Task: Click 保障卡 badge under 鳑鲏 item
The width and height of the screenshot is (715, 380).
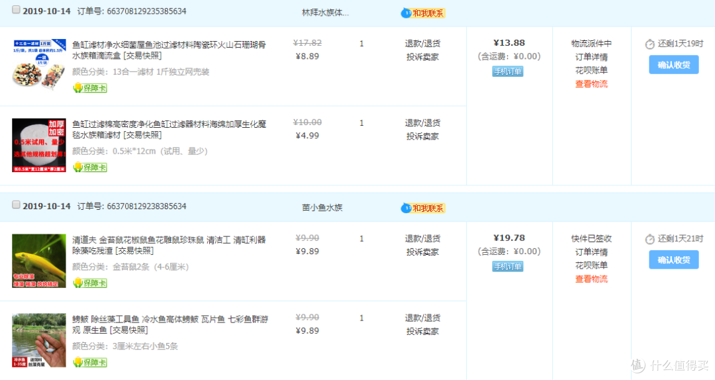Action: (90, 362)
